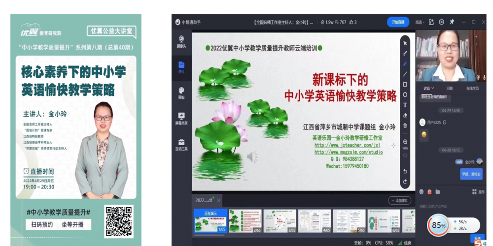
Task: Select the arrow pointer tool
Action: pyautogui.click(x=405, y=43)
